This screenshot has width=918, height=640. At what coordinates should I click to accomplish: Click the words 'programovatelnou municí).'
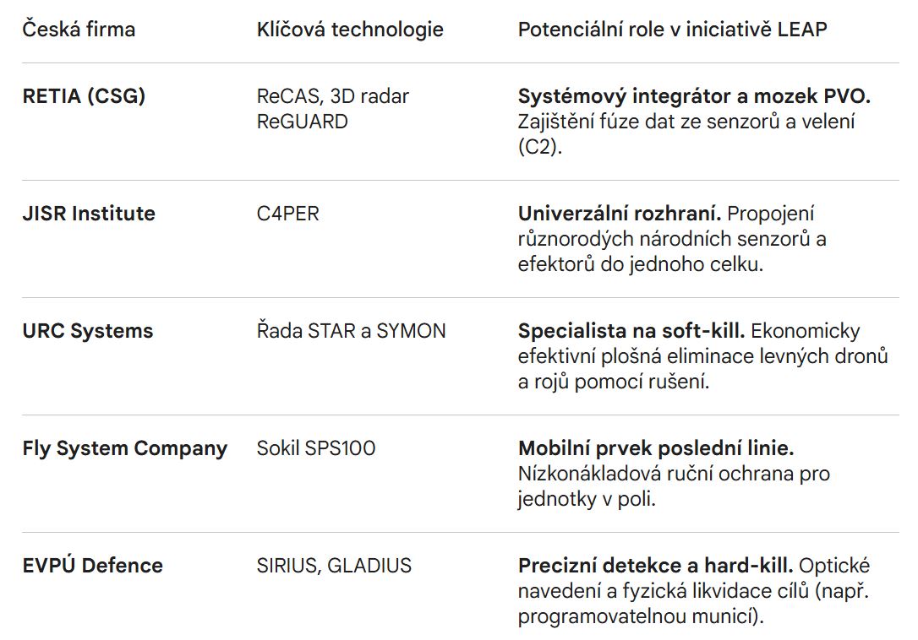[641, 616]
